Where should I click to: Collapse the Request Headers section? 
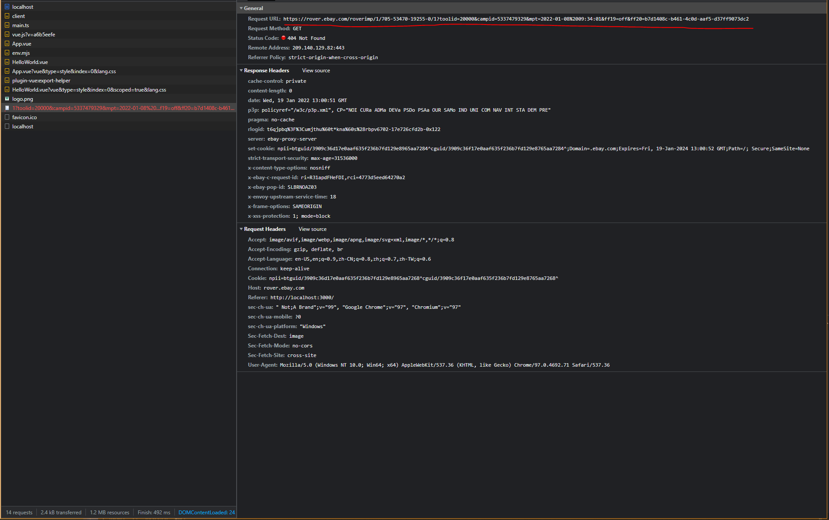click(241, 229)
